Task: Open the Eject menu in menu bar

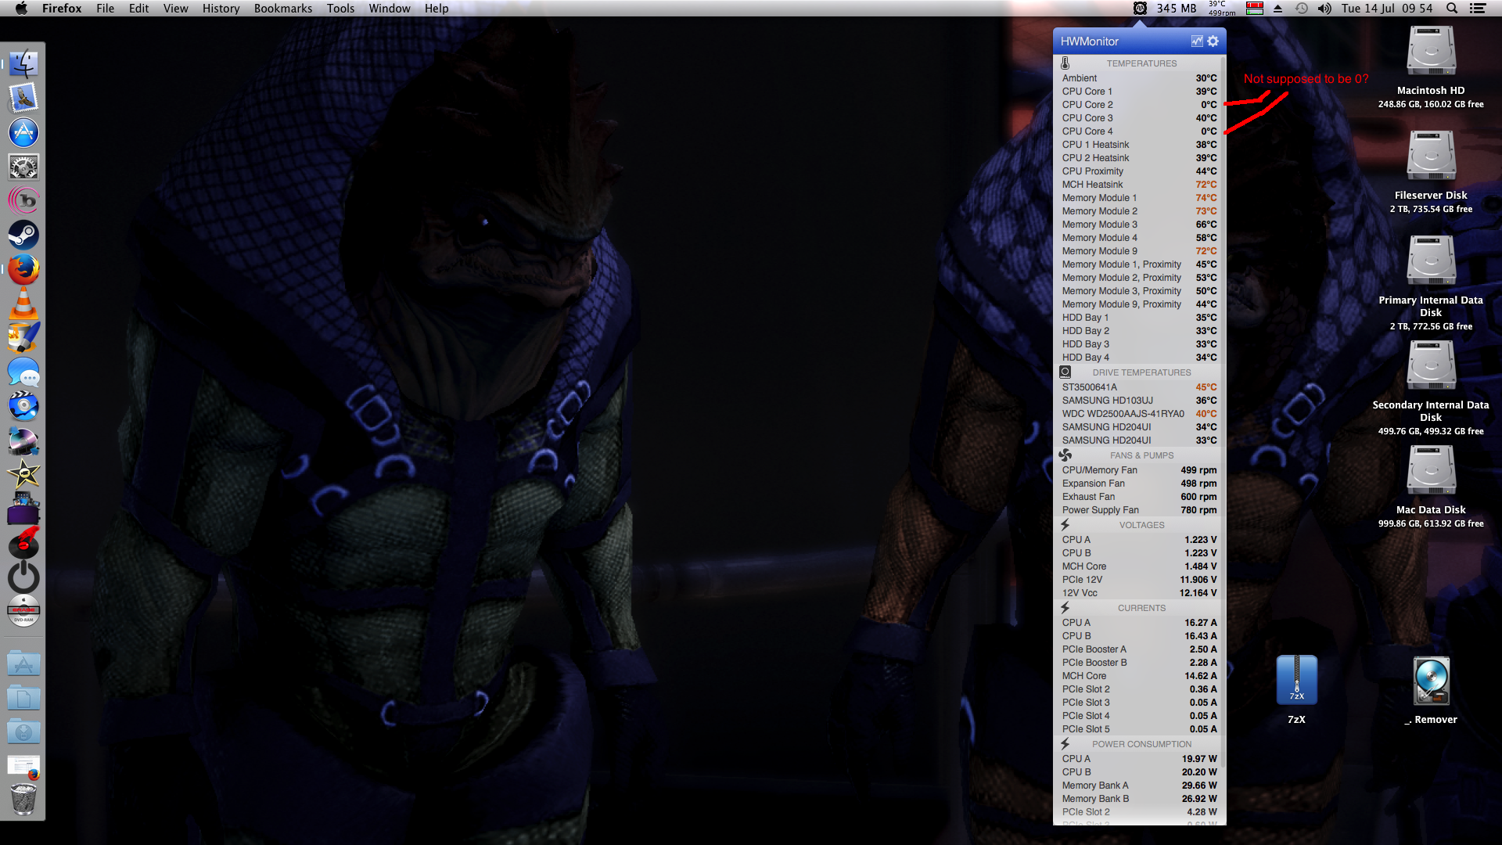Action: point(1277,9)
